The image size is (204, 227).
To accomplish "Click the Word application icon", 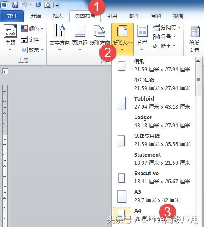I will pos(4,5).
